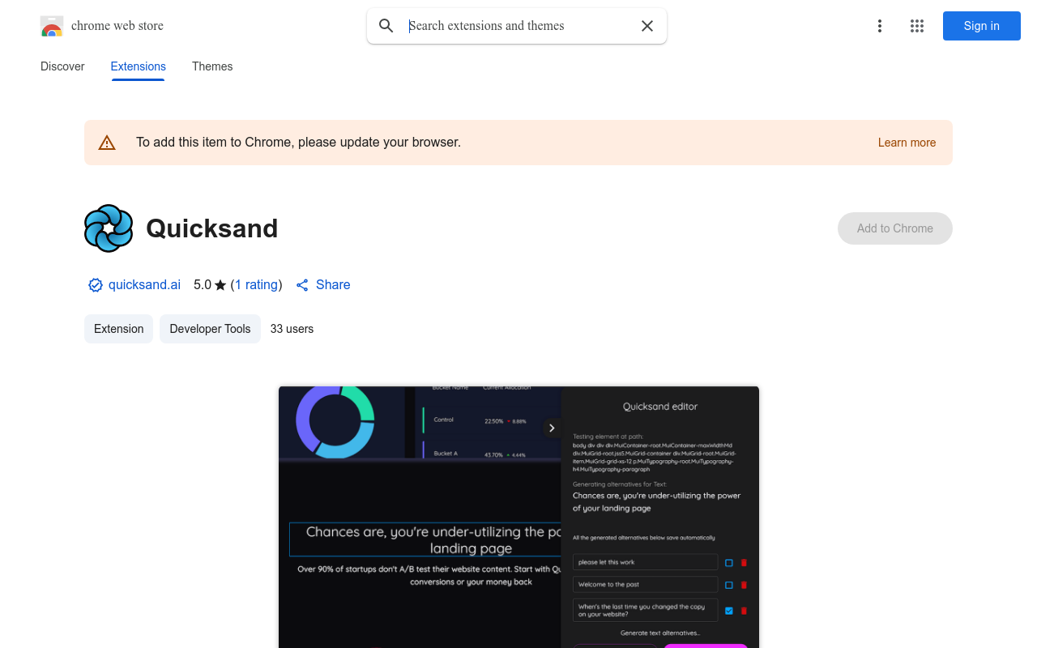Click the warning triangle icon

pyautogui.click(x=107, y=143)
